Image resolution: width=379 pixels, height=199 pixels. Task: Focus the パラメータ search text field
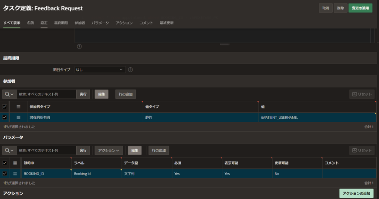47,150
